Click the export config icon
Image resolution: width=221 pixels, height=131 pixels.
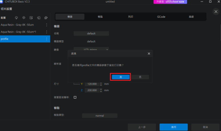pos(46,18)
